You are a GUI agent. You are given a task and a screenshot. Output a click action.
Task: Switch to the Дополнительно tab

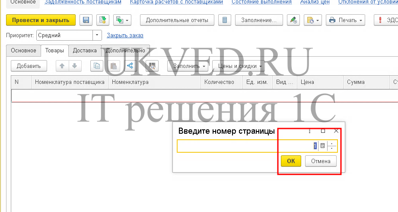pos(125,50)
